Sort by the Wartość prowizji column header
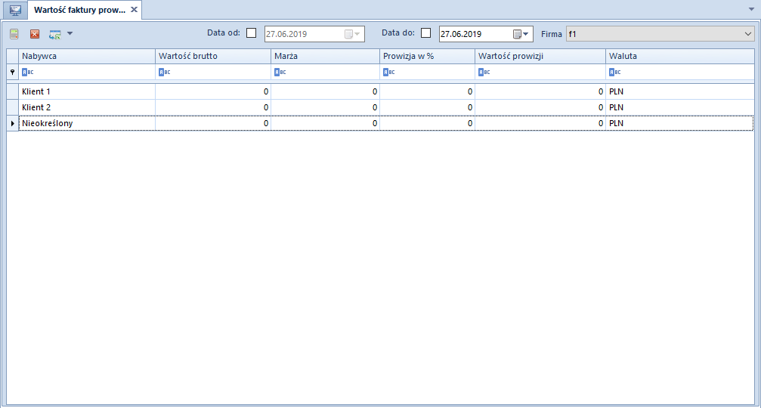Screen dimensions: 761x408 click(x=540, y=56)
